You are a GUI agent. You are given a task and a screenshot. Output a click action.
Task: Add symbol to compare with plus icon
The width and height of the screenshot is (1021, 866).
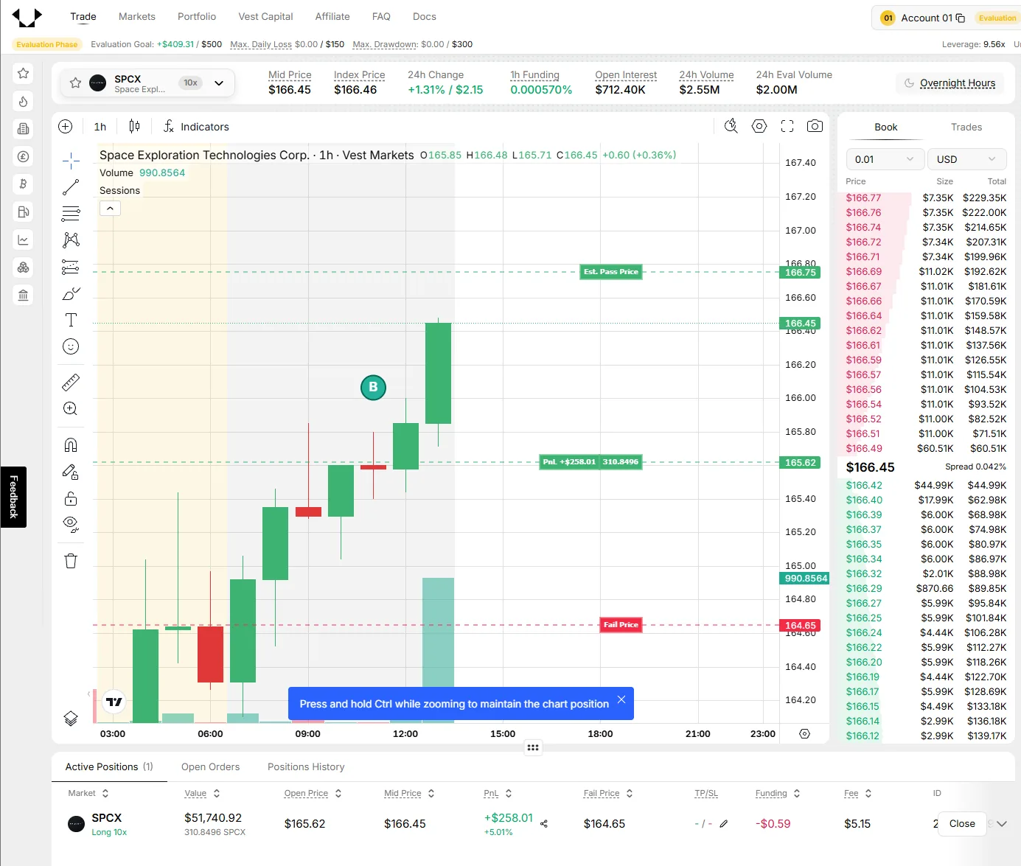(66, 126)
